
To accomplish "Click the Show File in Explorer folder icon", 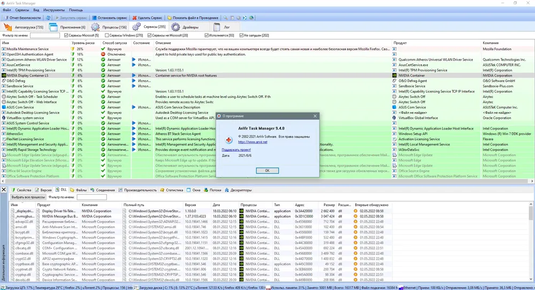I will point(170,18).
